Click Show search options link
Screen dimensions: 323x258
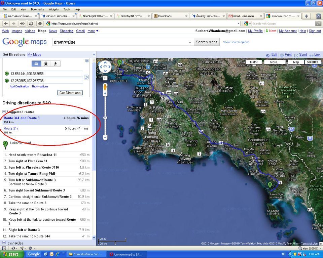[236, 42]
